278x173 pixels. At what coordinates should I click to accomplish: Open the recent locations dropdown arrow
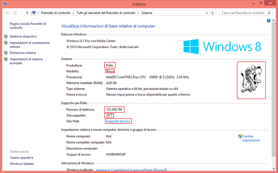[21, 13]
